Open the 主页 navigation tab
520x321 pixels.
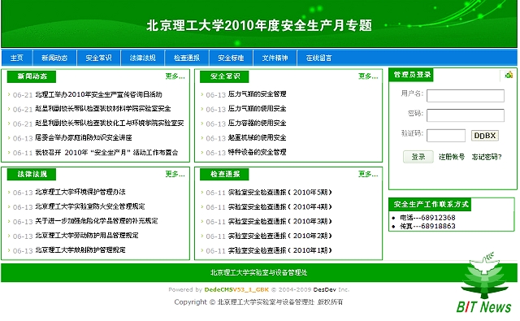(16, 58)
